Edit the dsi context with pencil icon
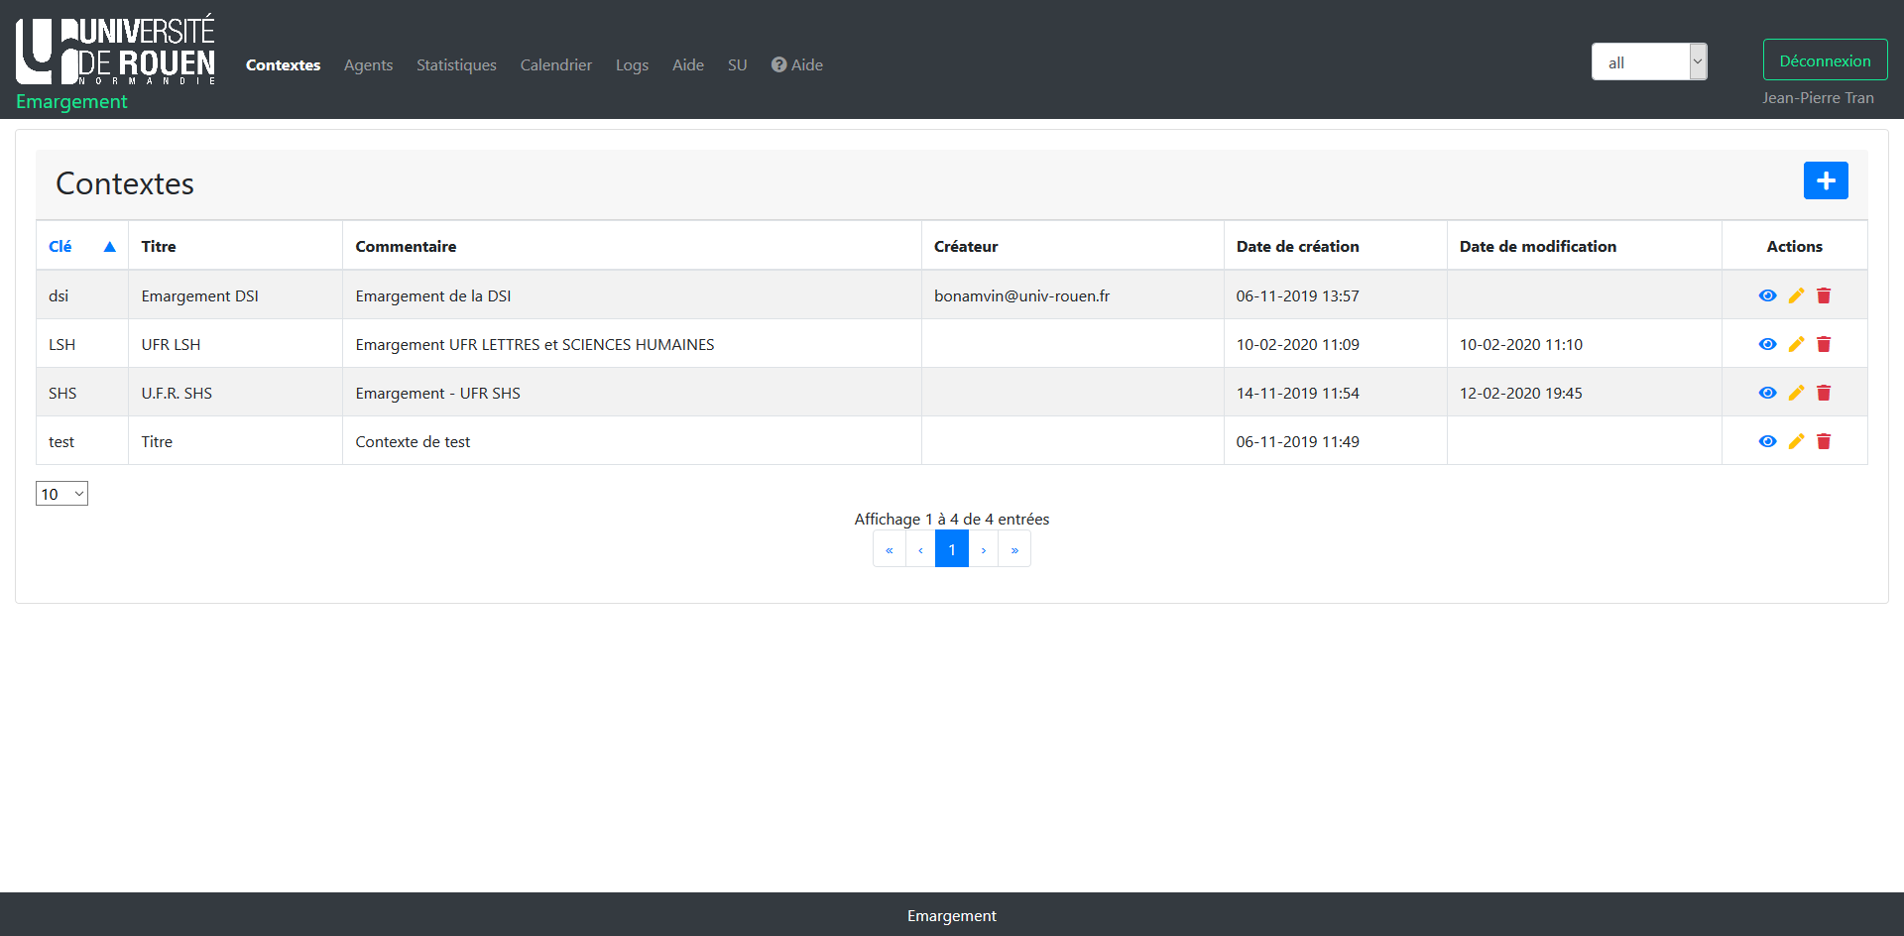Image resolution: width=1904 pixels, height=936 pixels. click(x=1796, y=295)
